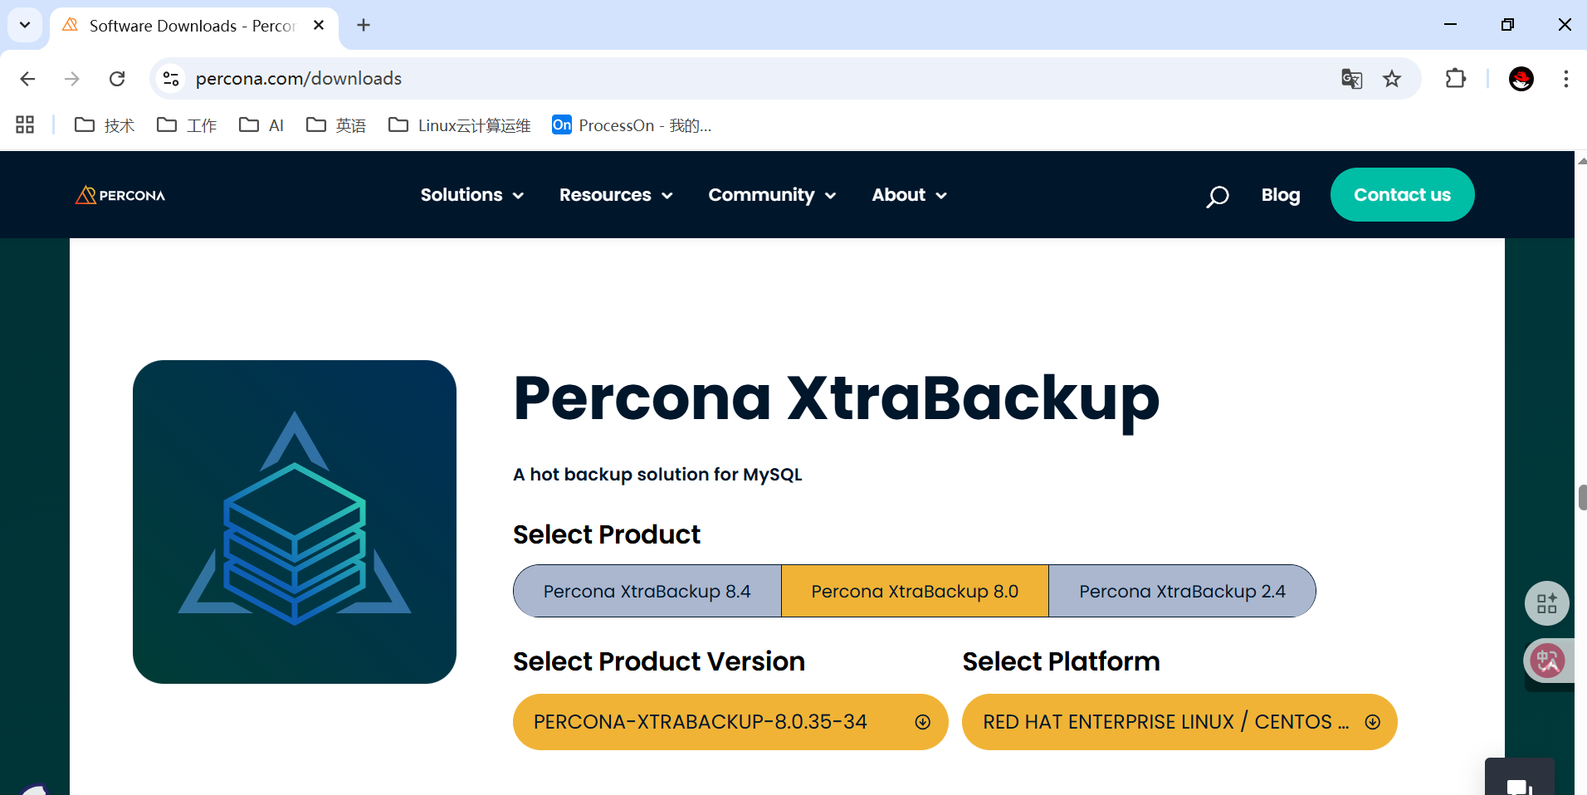Expand the About menu

pyautogui.click(x=909, y=195)
